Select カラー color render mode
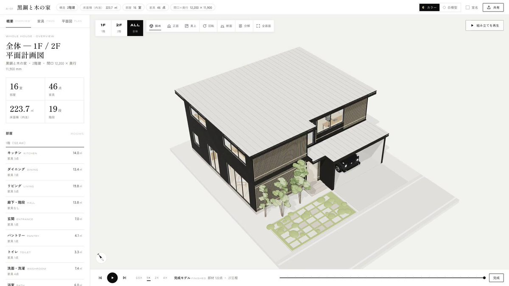Screen dimensions: 509x286 click(429, 7)
